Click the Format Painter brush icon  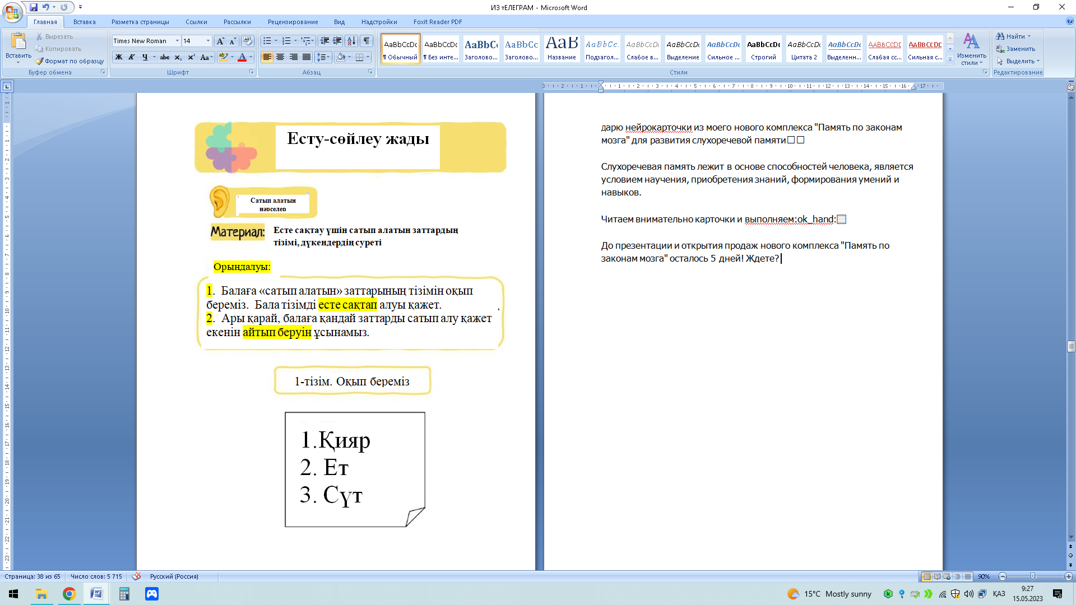[39, 61]
